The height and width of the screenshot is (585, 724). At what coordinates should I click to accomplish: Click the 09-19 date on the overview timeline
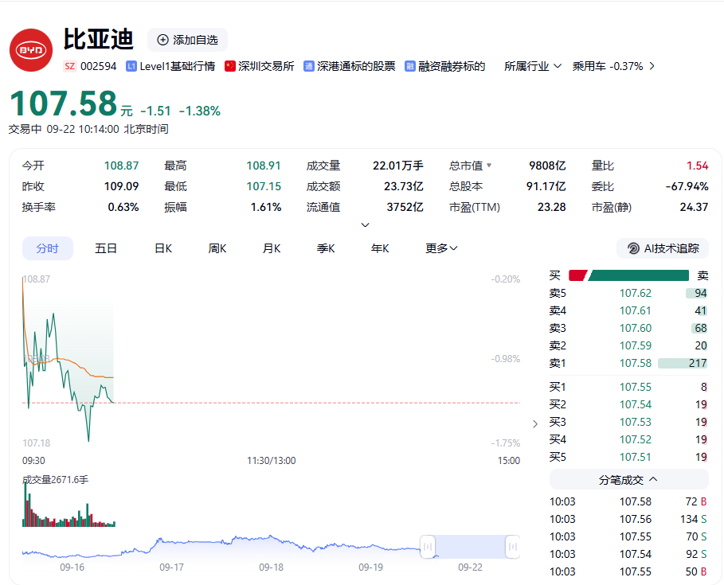(x=371, y=567)
